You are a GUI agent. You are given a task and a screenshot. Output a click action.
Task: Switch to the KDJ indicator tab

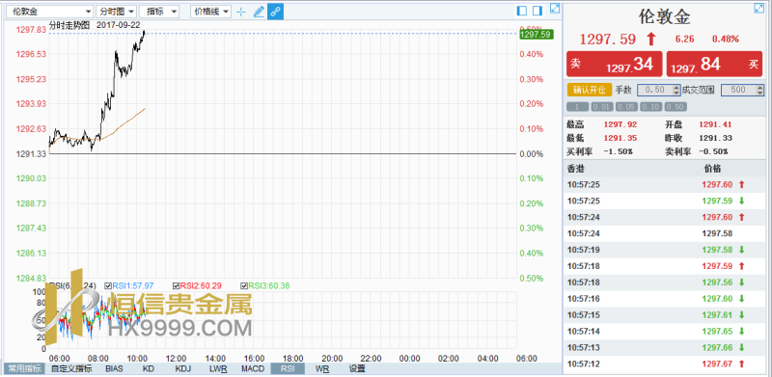pyautogui.click(x=182, y=368)
